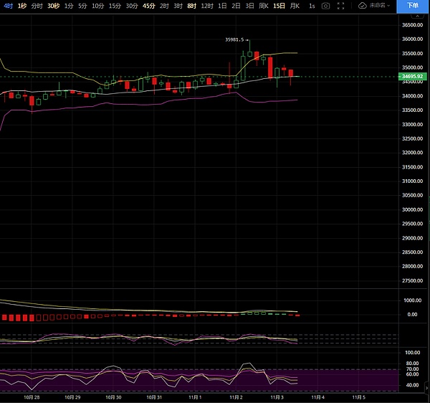Pick the 15分 timeframe

[x=115, y=6]
